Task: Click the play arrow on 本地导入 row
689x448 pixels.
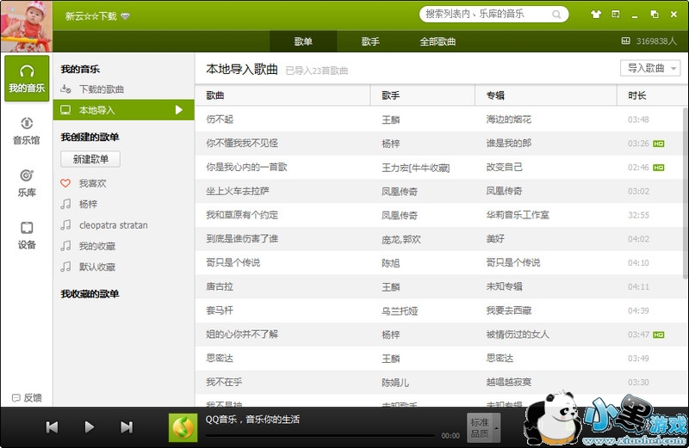Action: pos(179,110)
